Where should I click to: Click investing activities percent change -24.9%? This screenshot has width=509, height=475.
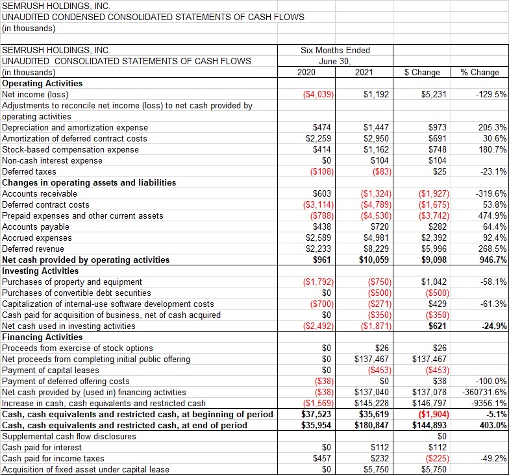click(x=494, y=326)
